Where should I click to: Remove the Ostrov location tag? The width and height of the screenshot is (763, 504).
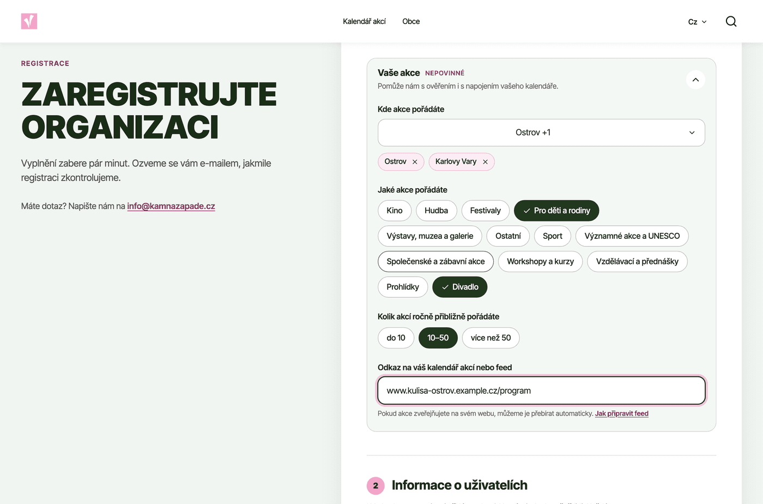pos(415,162)
